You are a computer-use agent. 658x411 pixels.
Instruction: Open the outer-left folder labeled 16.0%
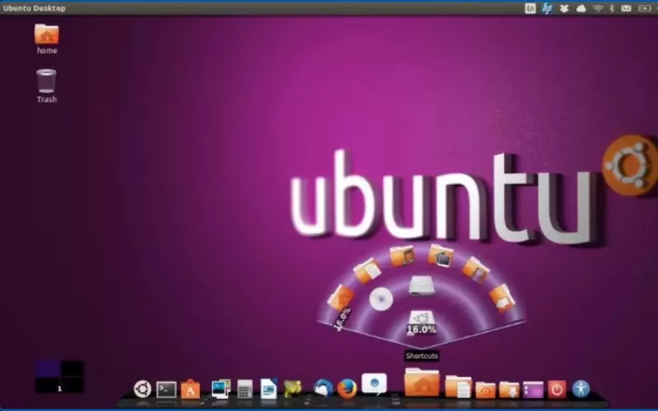[x=341, y=298]
